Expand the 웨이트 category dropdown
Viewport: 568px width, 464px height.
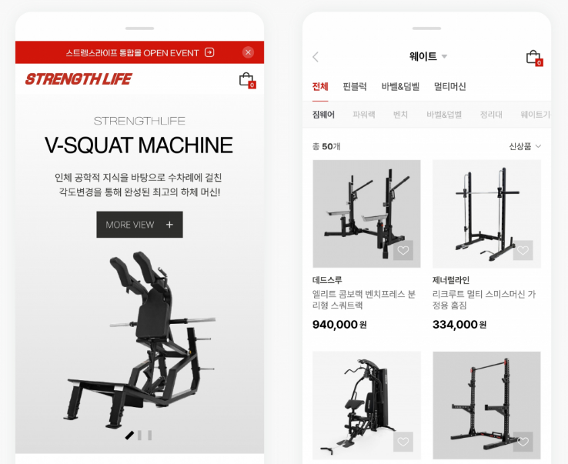click(445, 56)
